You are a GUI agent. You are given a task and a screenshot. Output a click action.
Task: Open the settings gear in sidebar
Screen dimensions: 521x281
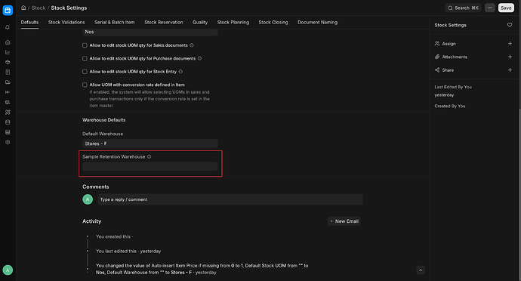click(8, 142)
